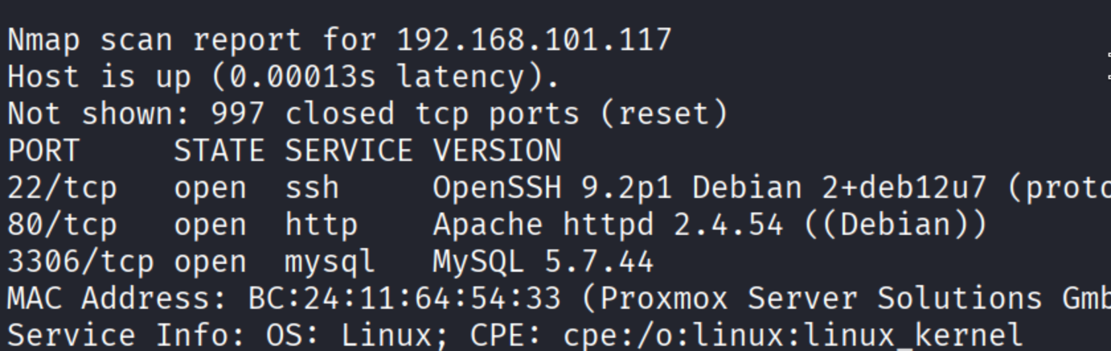1111x351 pixels.
Task: Click the cpe:/o:linux:linux_kernel string
Action: click(792, 336)
